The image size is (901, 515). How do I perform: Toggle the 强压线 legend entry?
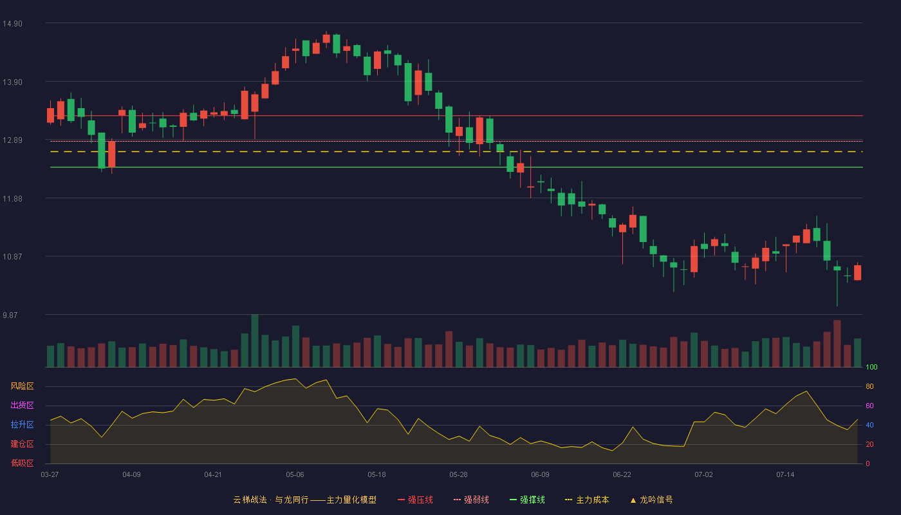point(415,500)
